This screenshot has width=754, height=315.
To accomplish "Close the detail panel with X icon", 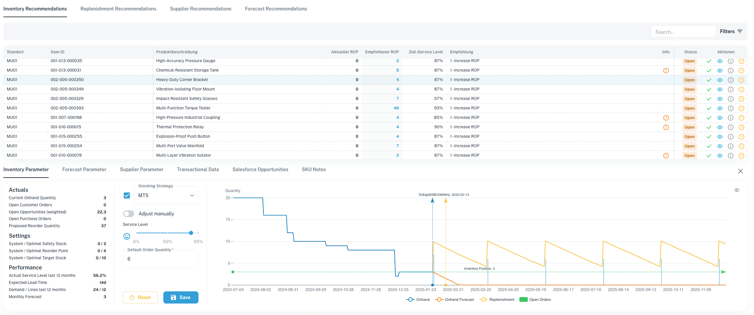I will click(740, 171).
